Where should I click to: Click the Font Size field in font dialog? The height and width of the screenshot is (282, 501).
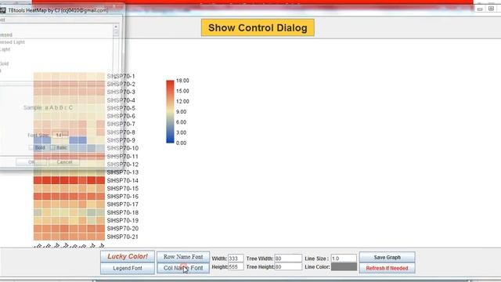tap(60, 135)
